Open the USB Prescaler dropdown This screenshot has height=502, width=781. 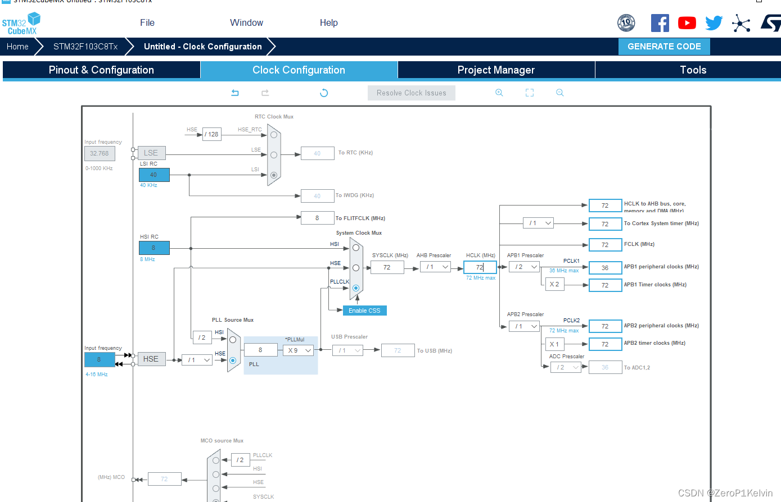point(347,350)
